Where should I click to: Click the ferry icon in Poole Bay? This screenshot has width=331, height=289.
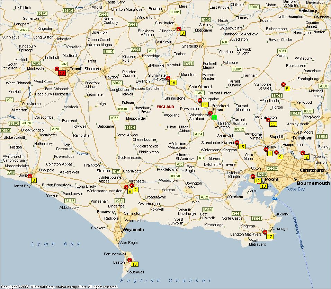coord(275,198)
